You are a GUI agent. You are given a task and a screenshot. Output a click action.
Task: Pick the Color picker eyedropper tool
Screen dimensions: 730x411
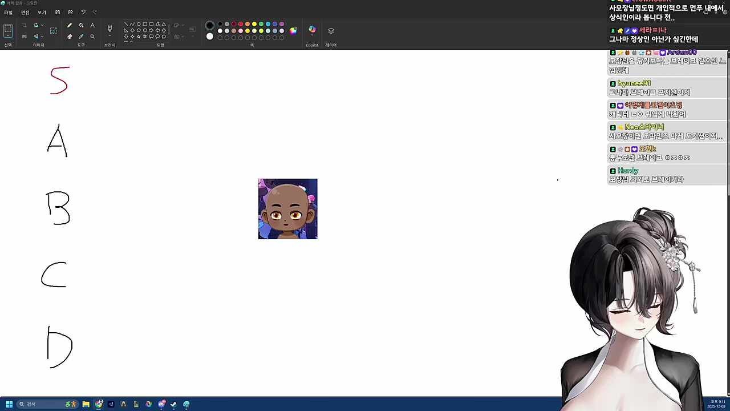[x=81, y=37]
